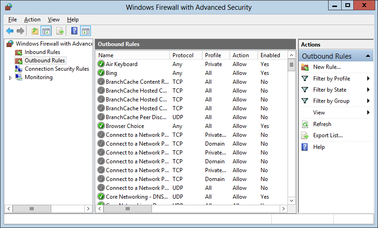Screen dimensions: 378x228
Task: Toggle the Show/Hide Action Pane toolbar icon
Action: click(86, 31)
